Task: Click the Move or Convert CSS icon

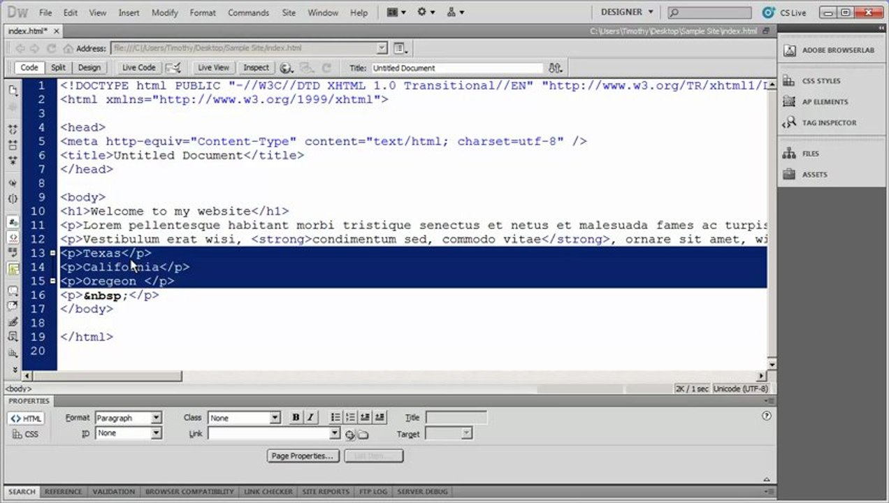Action: pos(13,353)
